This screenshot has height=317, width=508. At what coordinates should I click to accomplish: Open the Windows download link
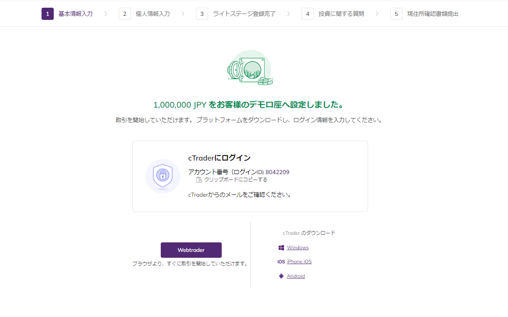click(x=298, y=247)
